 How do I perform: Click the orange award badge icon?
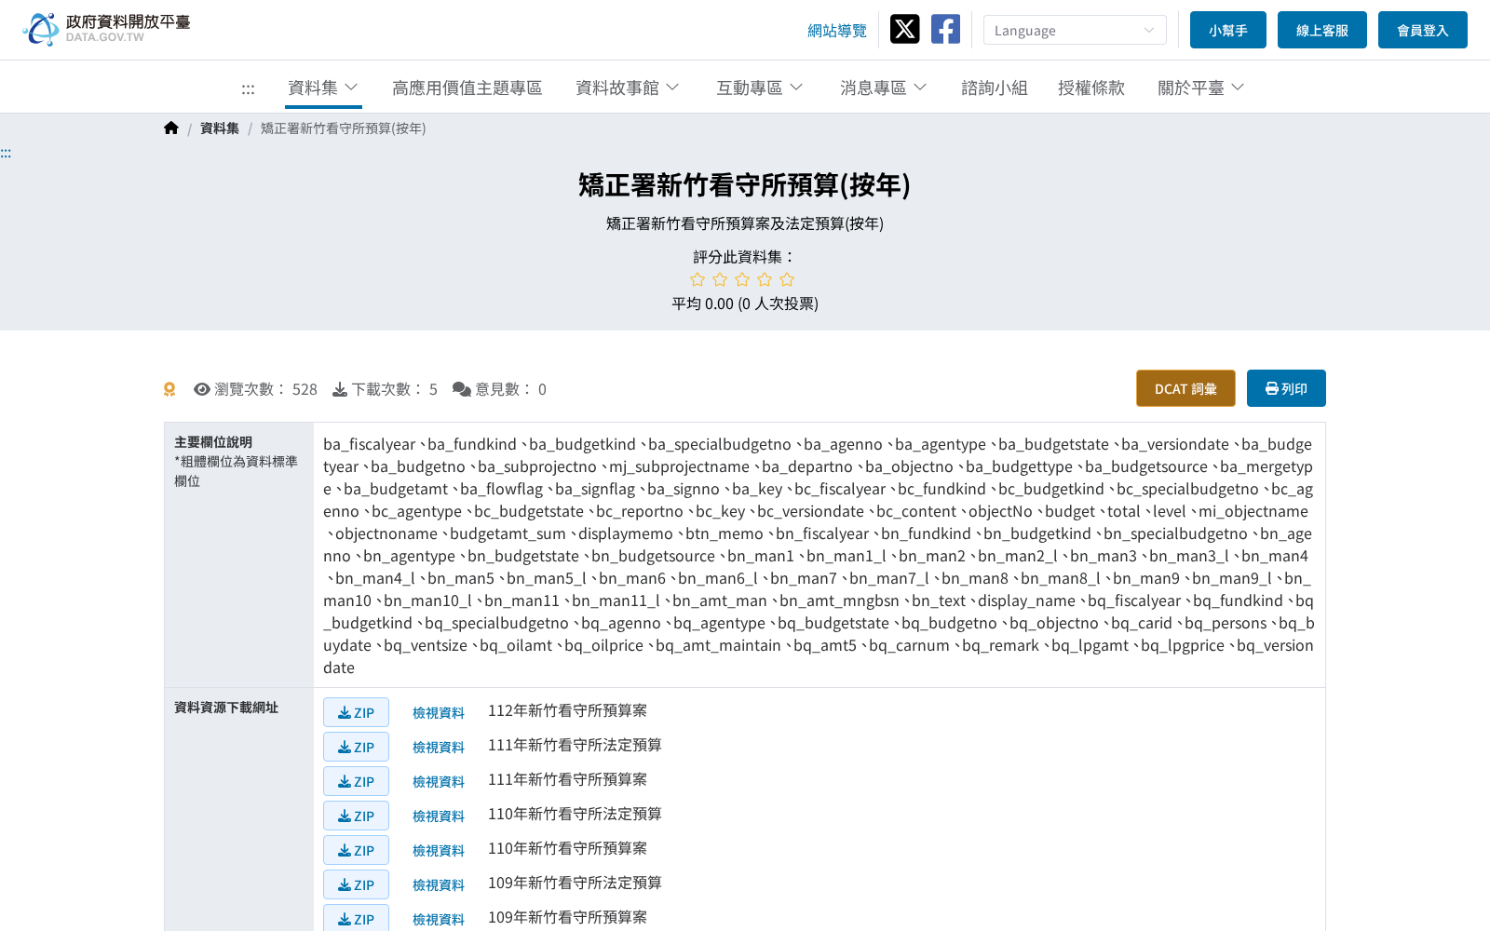coord(169,389)
